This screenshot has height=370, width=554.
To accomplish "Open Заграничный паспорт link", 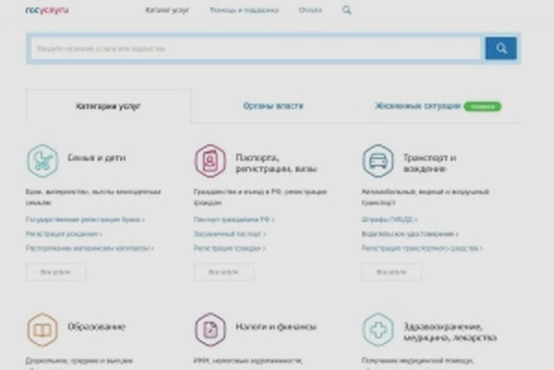I will [x=229, y=234].
